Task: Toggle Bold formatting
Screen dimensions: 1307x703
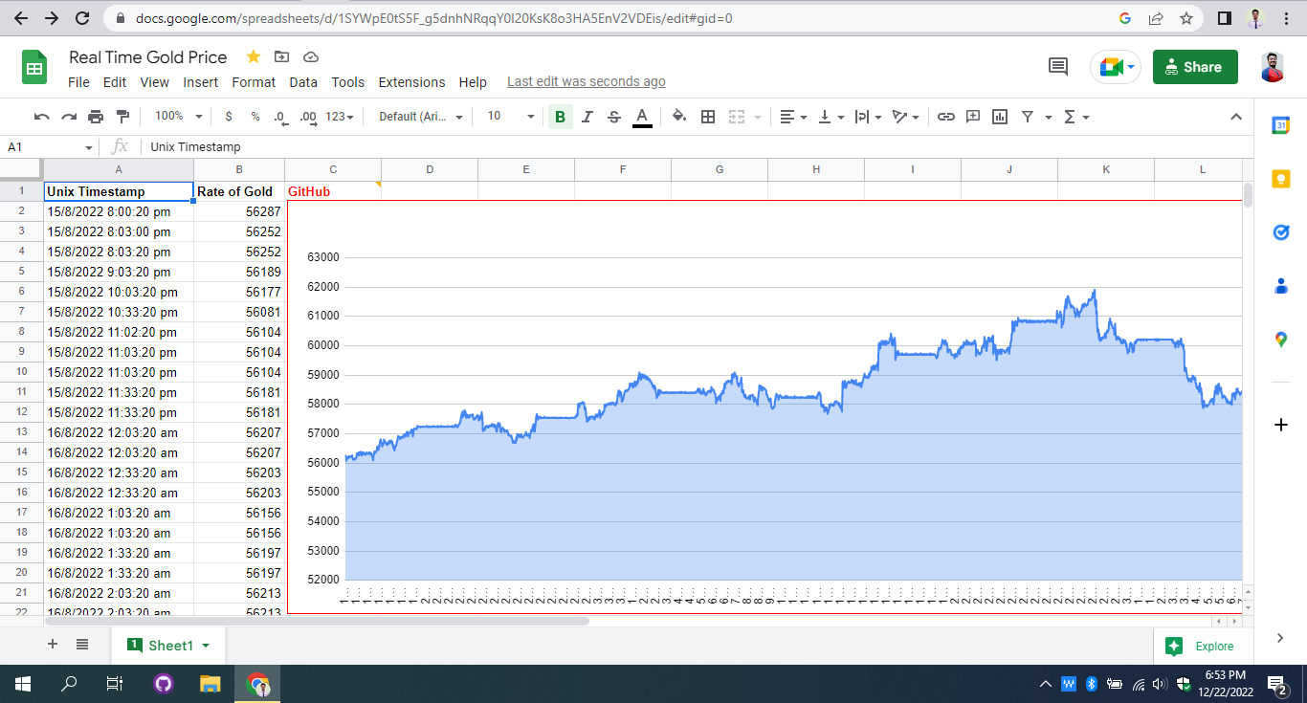Action: click(560, 117)
